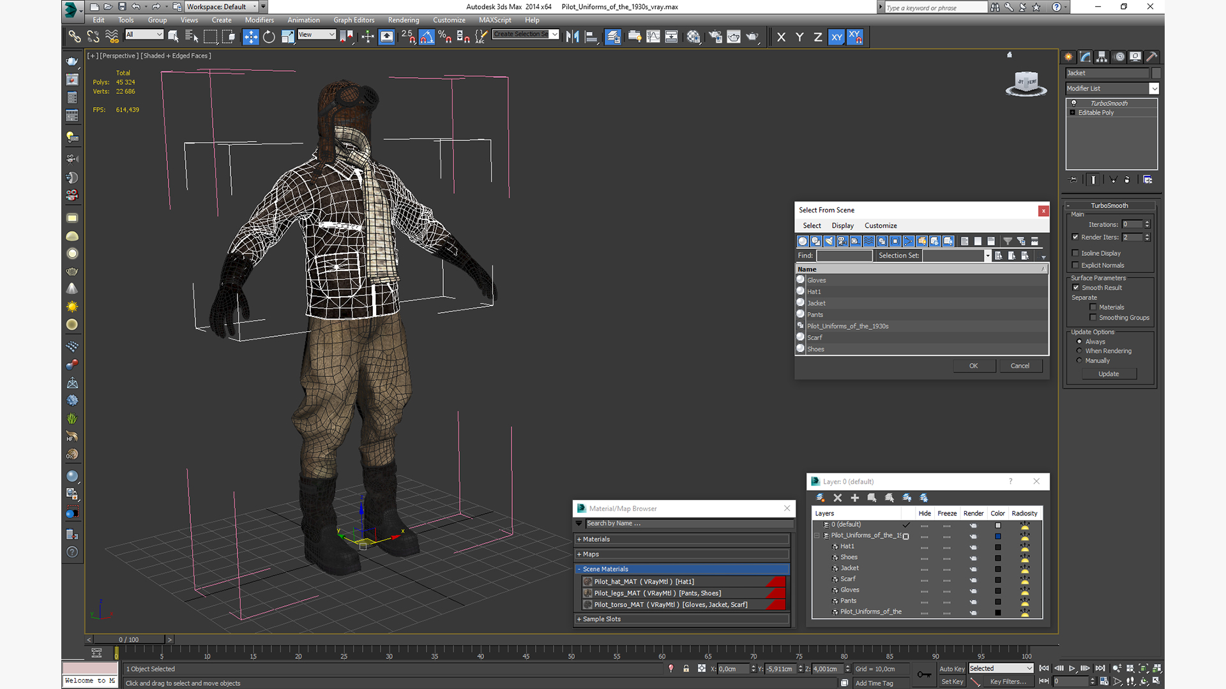This screenshot has width=1226, height=689.
Task: Open Customize menu in Select From Scene
Action: pos(881,226)
